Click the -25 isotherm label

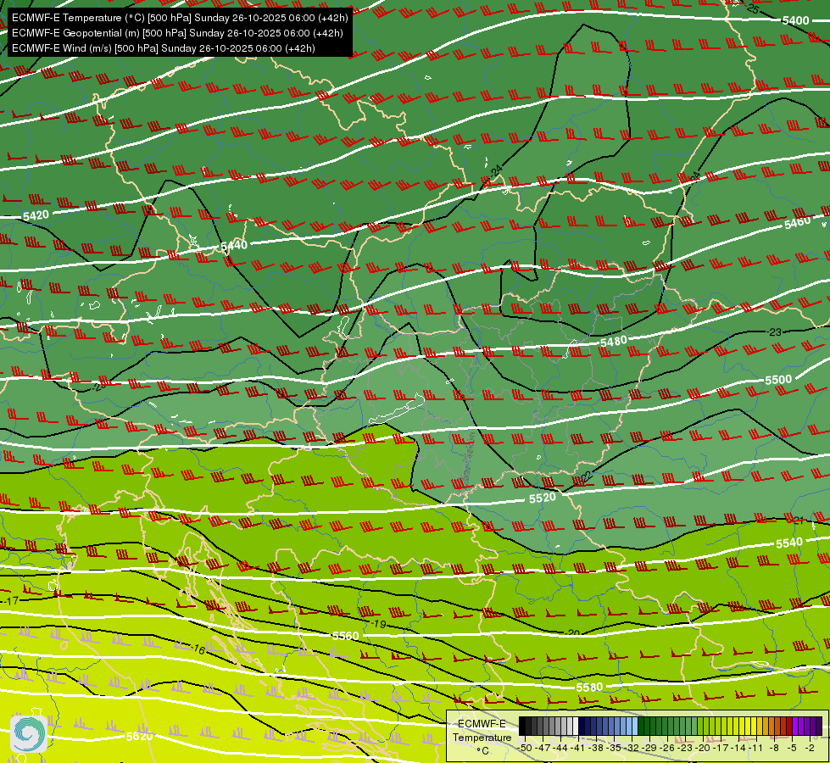753,8
